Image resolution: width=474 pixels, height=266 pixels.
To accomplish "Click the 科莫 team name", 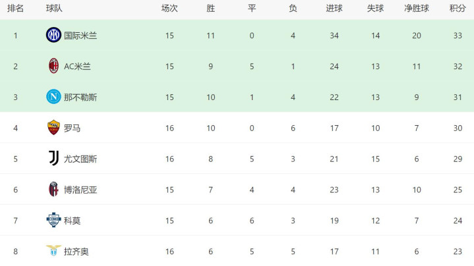I will tap(73, 221).
